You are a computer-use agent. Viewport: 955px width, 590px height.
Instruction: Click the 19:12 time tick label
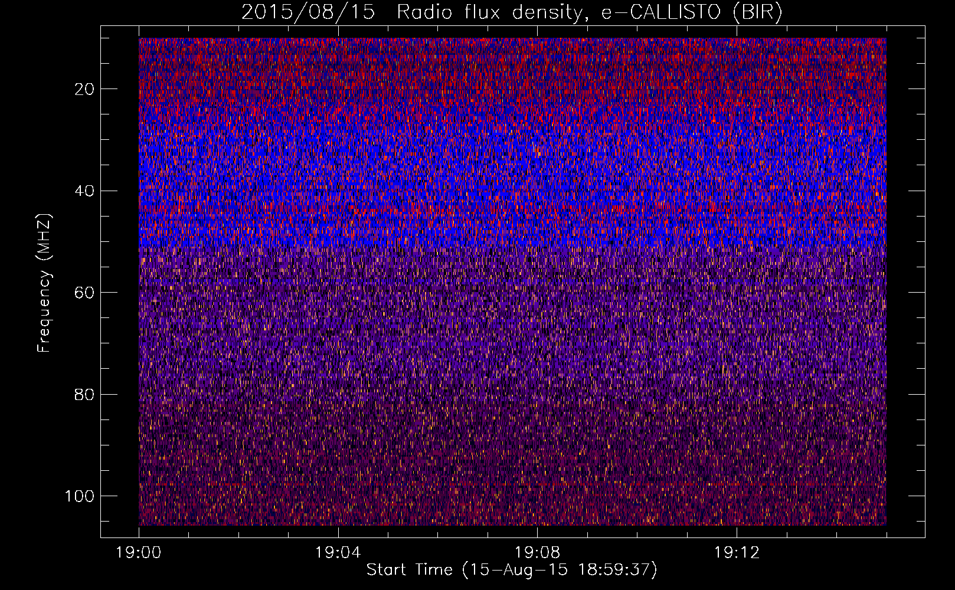[737, 553]
